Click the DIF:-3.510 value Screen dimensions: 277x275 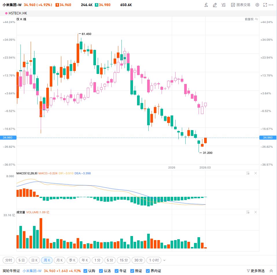click(x=66, y=173)
